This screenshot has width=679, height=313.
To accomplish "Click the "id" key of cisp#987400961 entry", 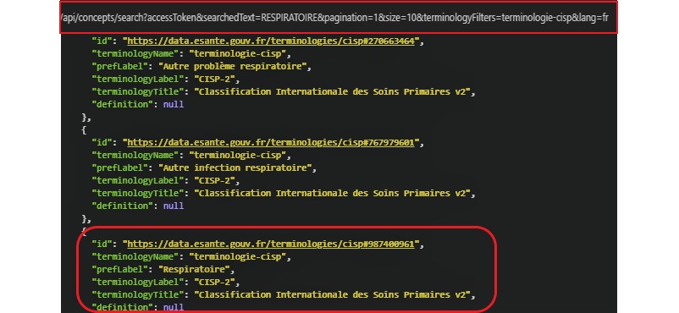I will tap(102, 244).
